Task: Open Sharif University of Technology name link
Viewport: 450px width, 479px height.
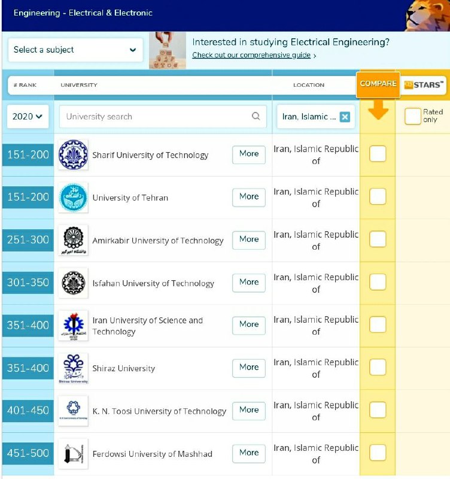Action: click(x=150, y=155)
